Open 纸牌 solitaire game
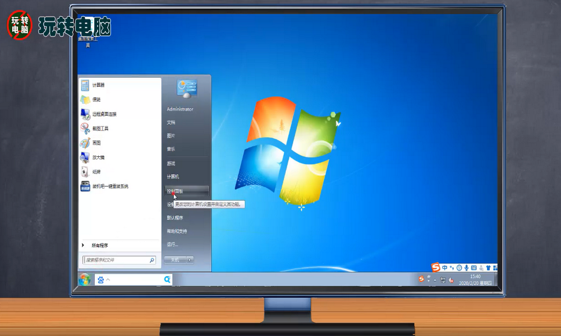The image size is (561, 336). point(119,172)
